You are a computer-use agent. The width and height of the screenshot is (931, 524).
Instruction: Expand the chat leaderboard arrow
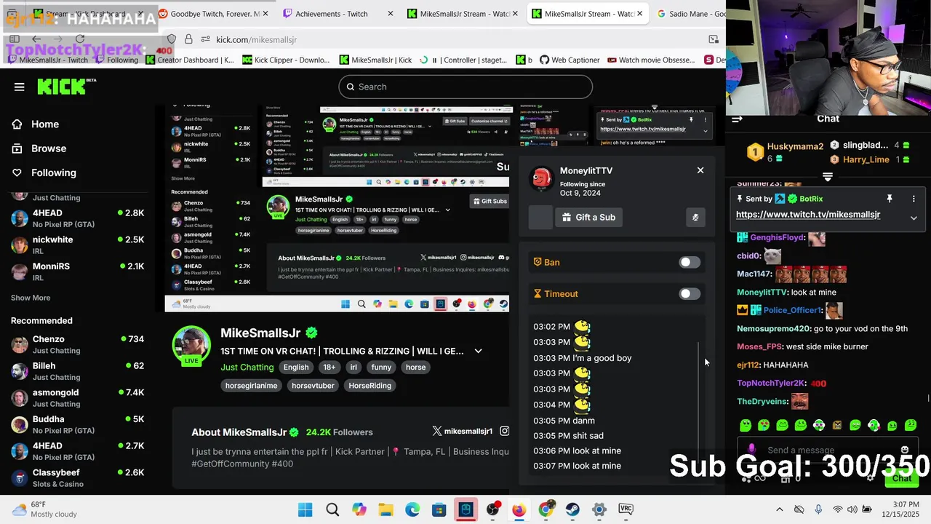pyautogui.click(x=827, y=177)
